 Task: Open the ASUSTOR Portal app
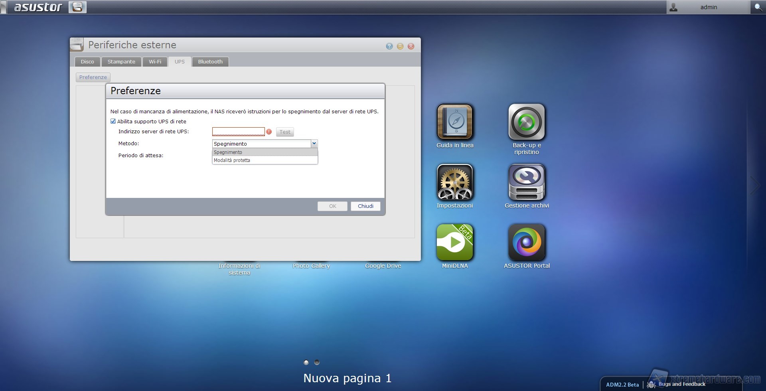click(526, 242)
